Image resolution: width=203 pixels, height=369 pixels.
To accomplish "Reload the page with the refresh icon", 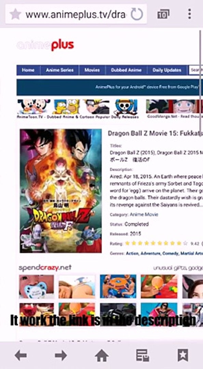I will click(137, 14).
